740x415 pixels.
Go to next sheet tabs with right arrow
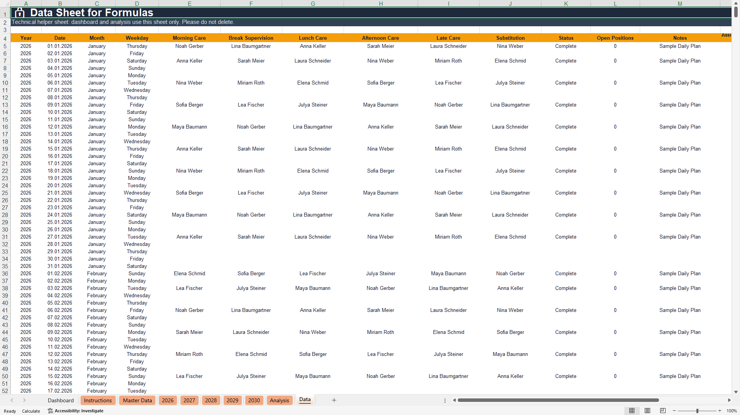click(x=24, y=400)
